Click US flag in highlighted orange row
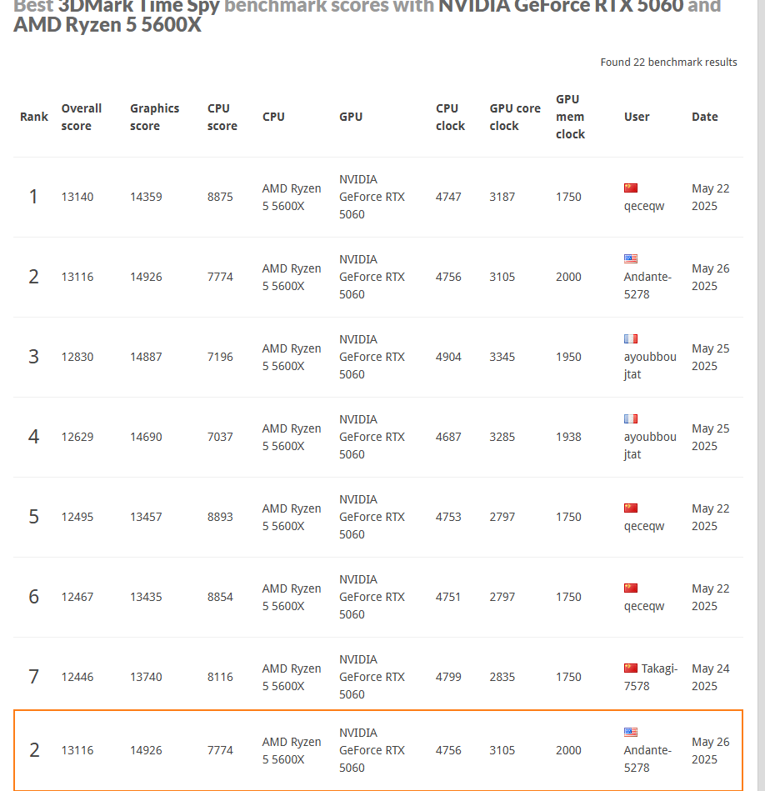This screenshot has width=765, height=791. point(631,732)
